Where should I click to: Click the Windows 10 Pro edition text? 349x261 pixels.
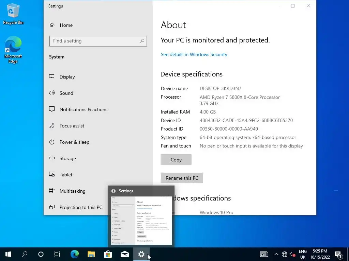point(216,212)
